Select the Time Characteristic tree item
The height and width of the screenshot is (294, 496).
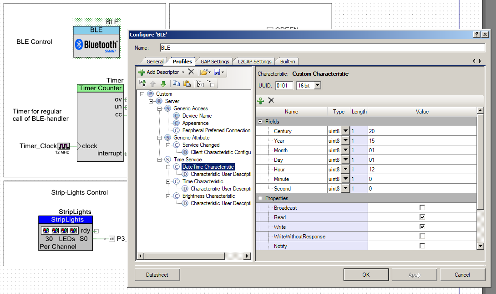[203, 181]
